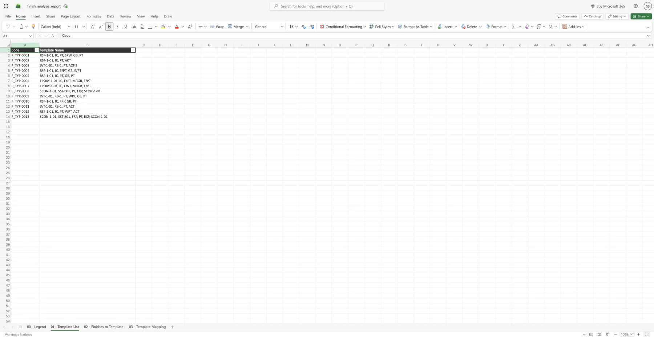Open Workbook Statistics
The width and height of the screenshot is (654, 337).
coord(18,334)
